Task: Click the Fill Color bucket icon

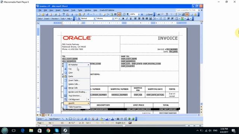Action: pos(101,119)
